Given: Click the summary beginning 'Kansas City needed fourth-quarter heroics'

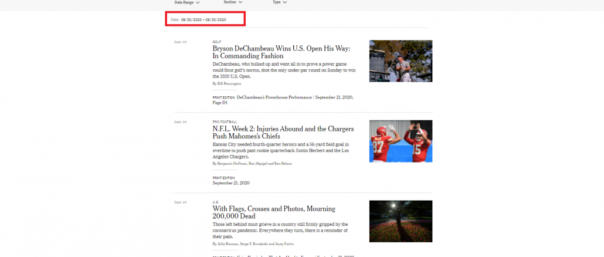Looking at the screenshot, I should tap(280, 151).
